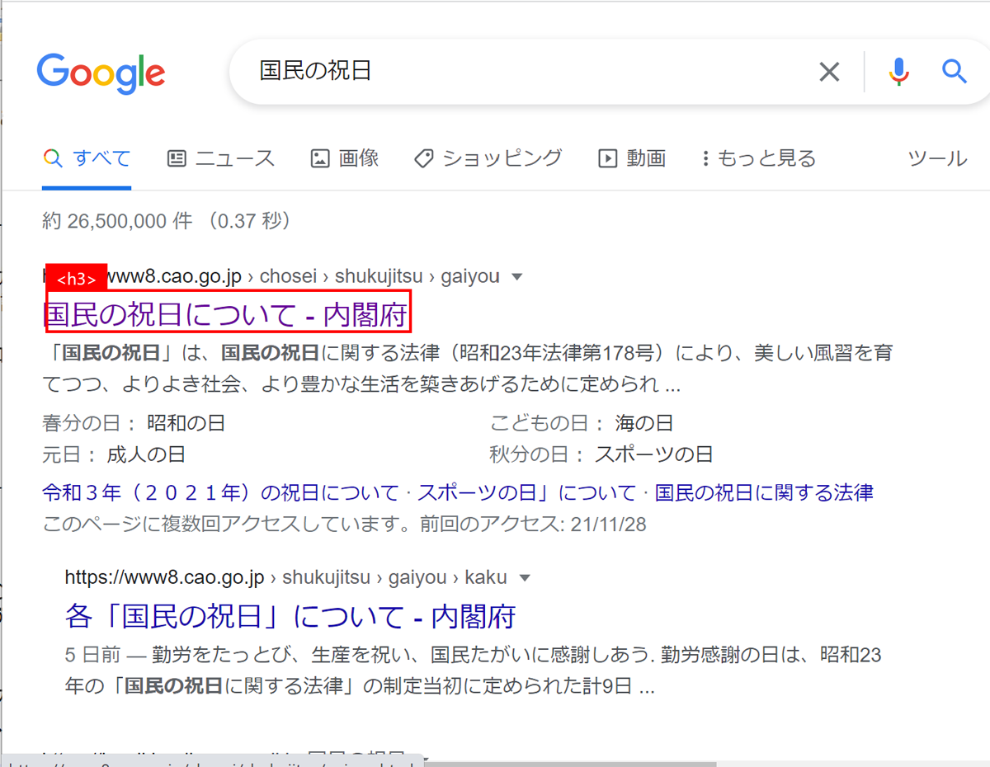
Task: Expand the arrow beside the chosei › shukujitsu › gaiyou URL
Action: (x=517, y=277)
